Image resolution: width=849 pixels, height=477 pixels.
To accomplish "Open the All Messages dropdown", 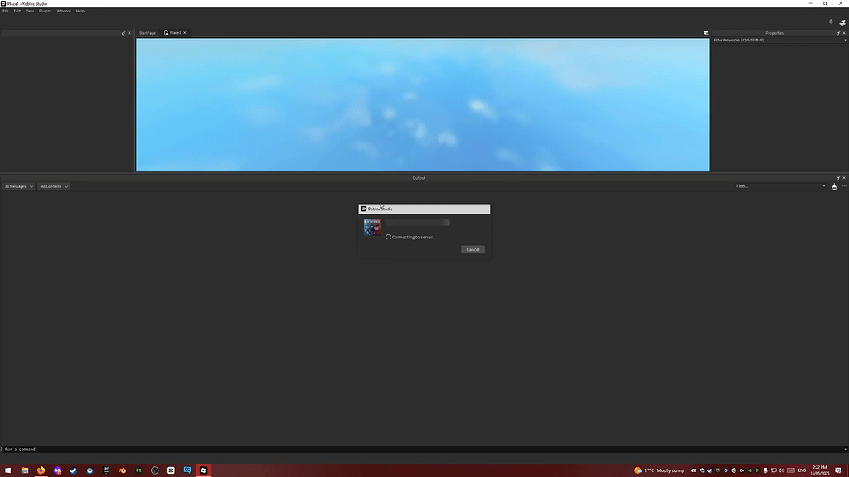I will 17,186.
